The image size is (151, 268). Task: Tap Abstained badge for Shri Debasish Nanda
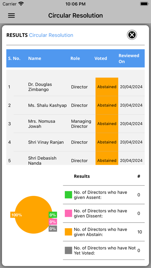[107, 158]
